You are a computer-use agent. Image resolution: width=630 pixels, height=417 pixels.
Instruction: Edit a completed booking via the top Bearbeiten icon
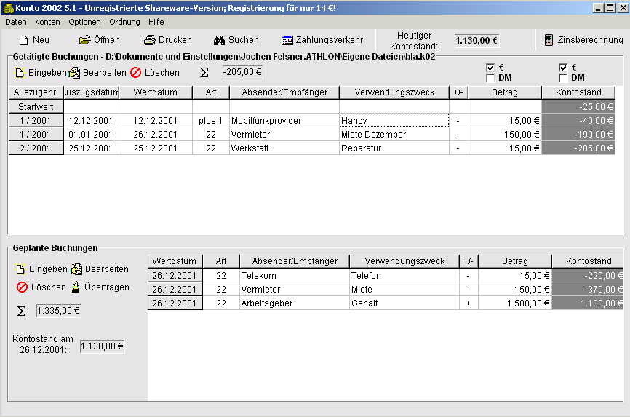point(74,72)
